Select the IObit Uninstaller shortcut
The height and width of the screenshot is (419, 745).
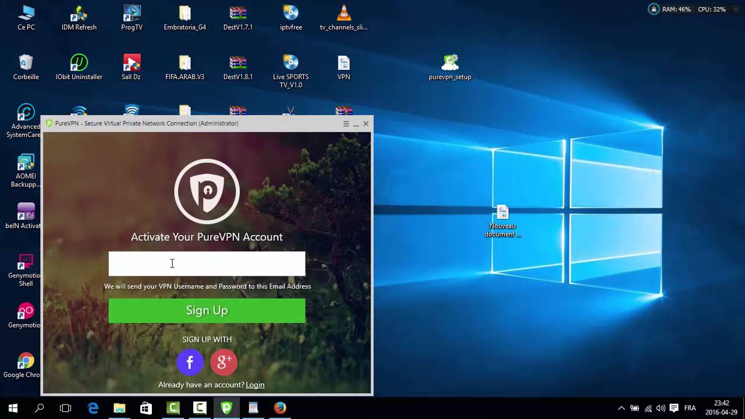pos(79,67)
